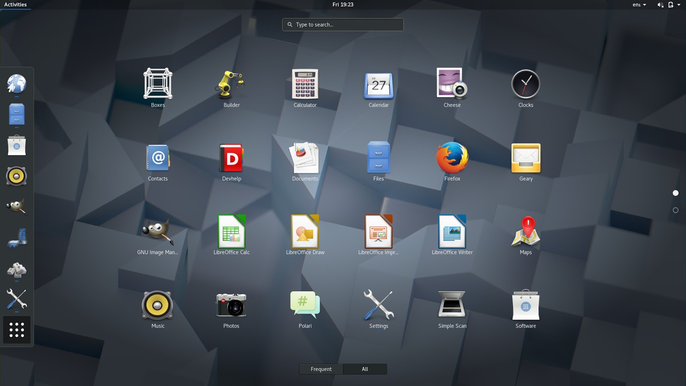Switch to the Frequent apps tab
Viewport: 686px width, 386px height.
pos(321,369)
